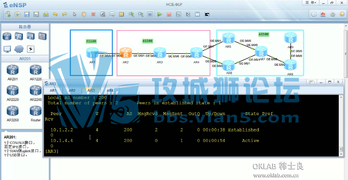This screenshot has height=180, width=348.
Task: Switch to the AR2 terminal tab
Action: click(x=72, y=90)
